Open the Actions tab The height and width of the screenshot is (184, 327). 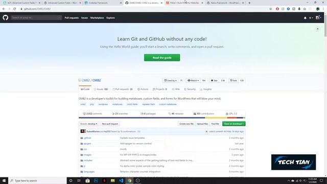(143, 89)
